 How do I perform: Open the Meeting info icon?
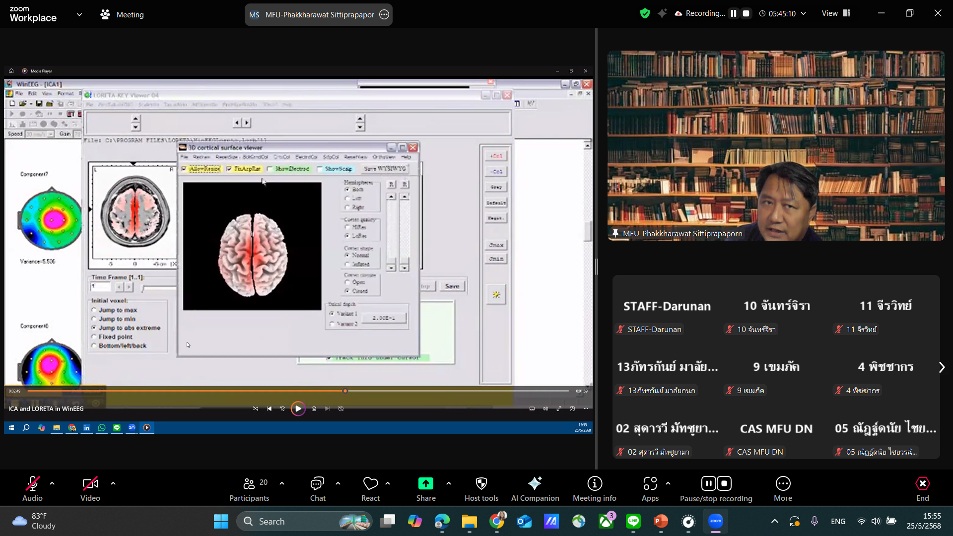point(594,483)
